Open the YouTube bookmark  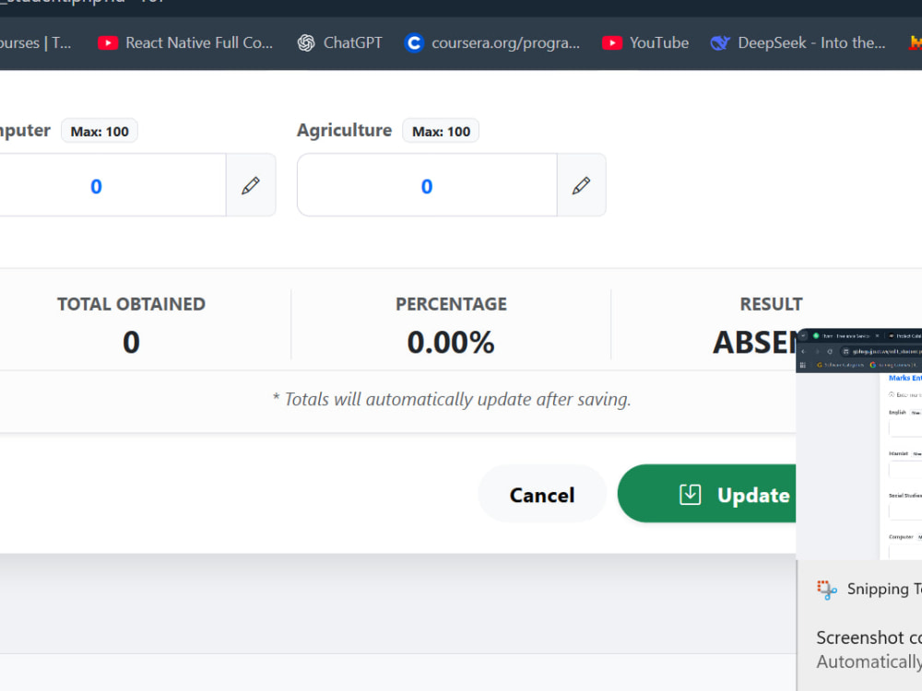tap(645, 43)
